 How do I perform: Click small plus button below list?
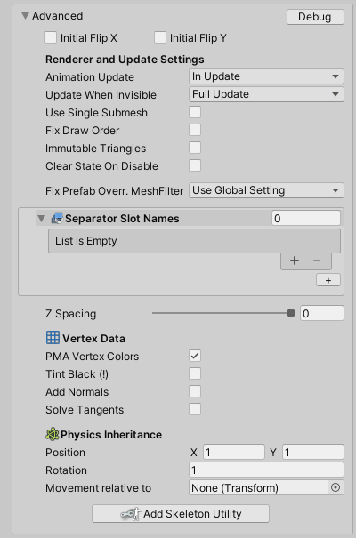[x=328, y=280]
